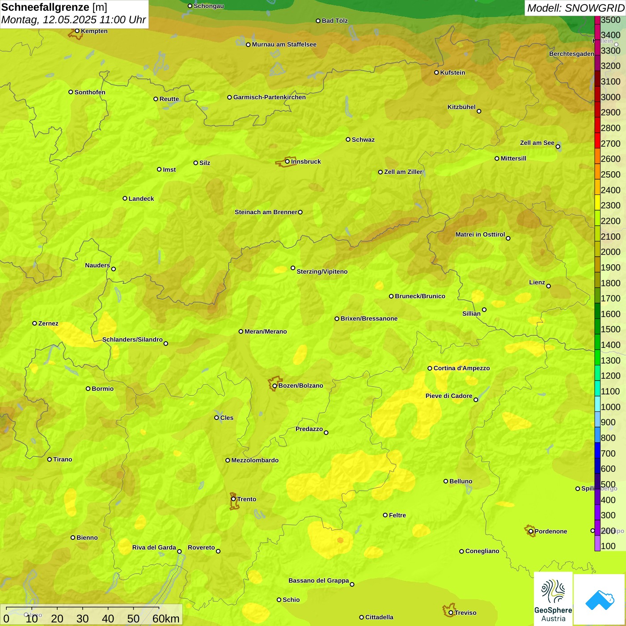This screenshot has width=626, height=626.
Task: Click the GeoSphere Austria logo
Action: (553, 599)
